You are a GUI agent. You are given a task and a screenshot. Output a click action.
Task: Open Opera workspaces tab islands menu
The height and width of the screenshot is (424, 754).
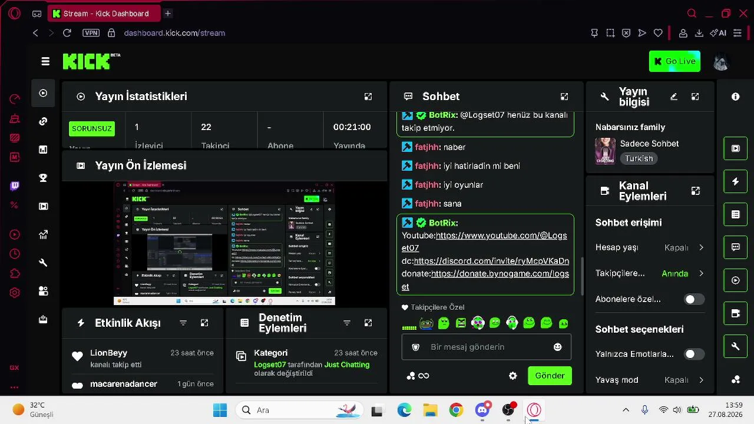tap(37, 14)
